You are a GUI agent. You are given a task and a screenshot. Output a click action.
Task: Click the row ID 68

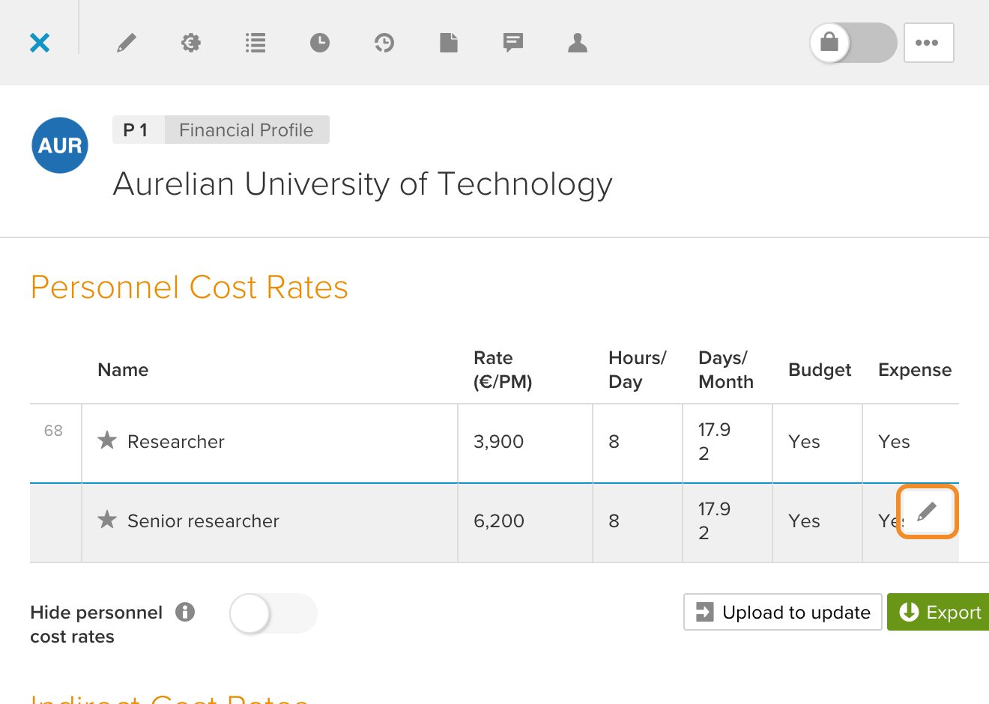53,431
